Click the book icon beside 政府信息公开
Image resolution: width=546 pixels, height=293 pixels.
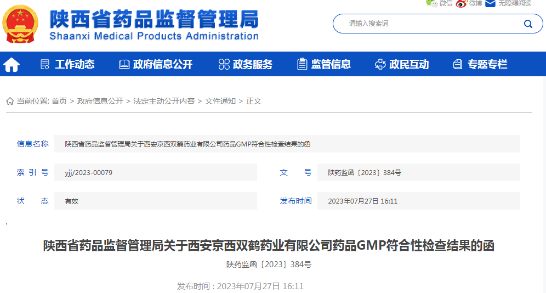[124, 64]
